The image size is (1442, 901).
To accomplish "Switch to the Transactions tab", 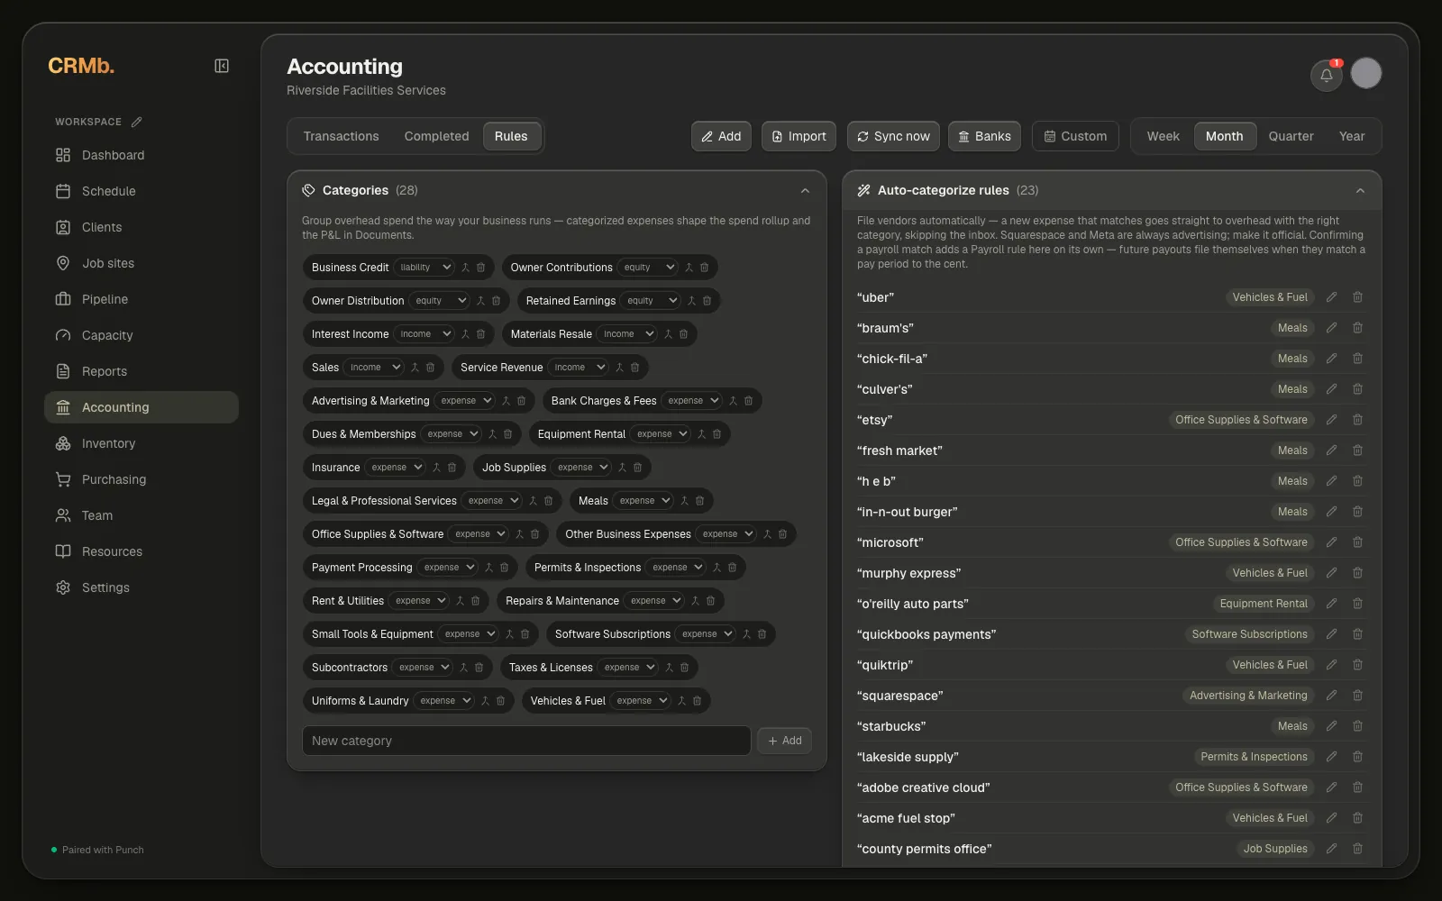I will tap(341, 136).
